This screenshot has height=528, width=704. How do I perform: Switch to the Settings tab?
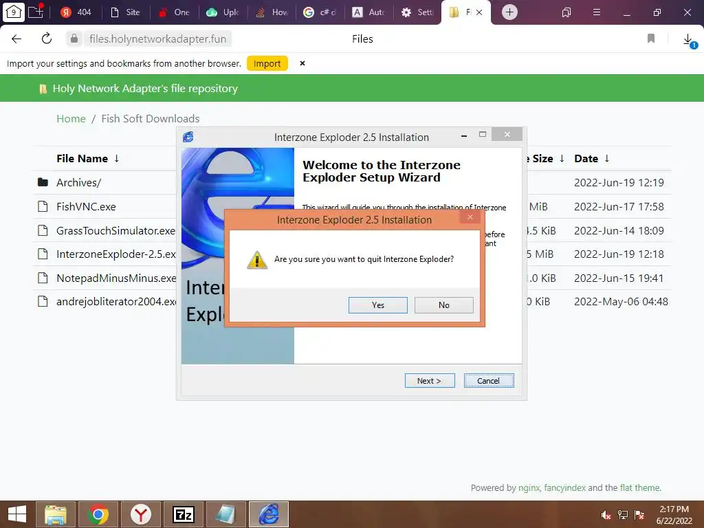click(418, 12)
